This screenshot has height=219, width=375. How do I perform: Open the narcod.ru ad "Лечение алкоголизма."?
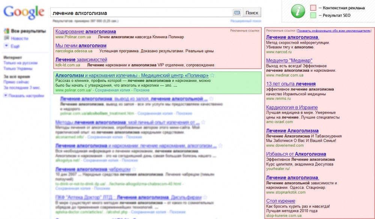point(292,37)
